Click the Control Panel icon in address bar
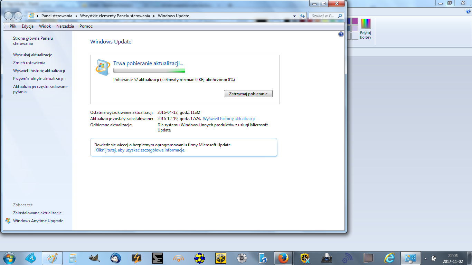 [x=32, y=16]
